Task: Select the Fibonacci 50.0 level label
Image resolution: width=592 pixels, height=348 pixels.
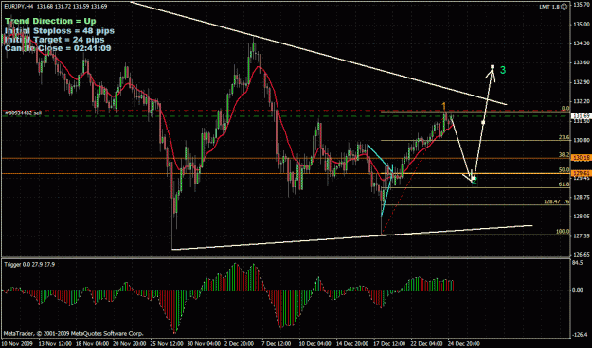Action: pyautogui.click(x=564, y=170)
